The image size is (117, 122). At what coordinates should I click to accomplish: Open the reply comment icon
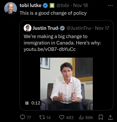pos(22,117)
